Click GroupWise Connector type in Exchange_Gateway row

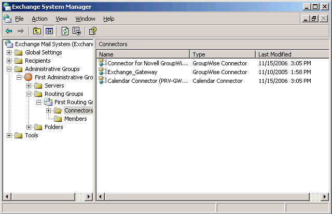pyautogui.click(x=220, y=72)
